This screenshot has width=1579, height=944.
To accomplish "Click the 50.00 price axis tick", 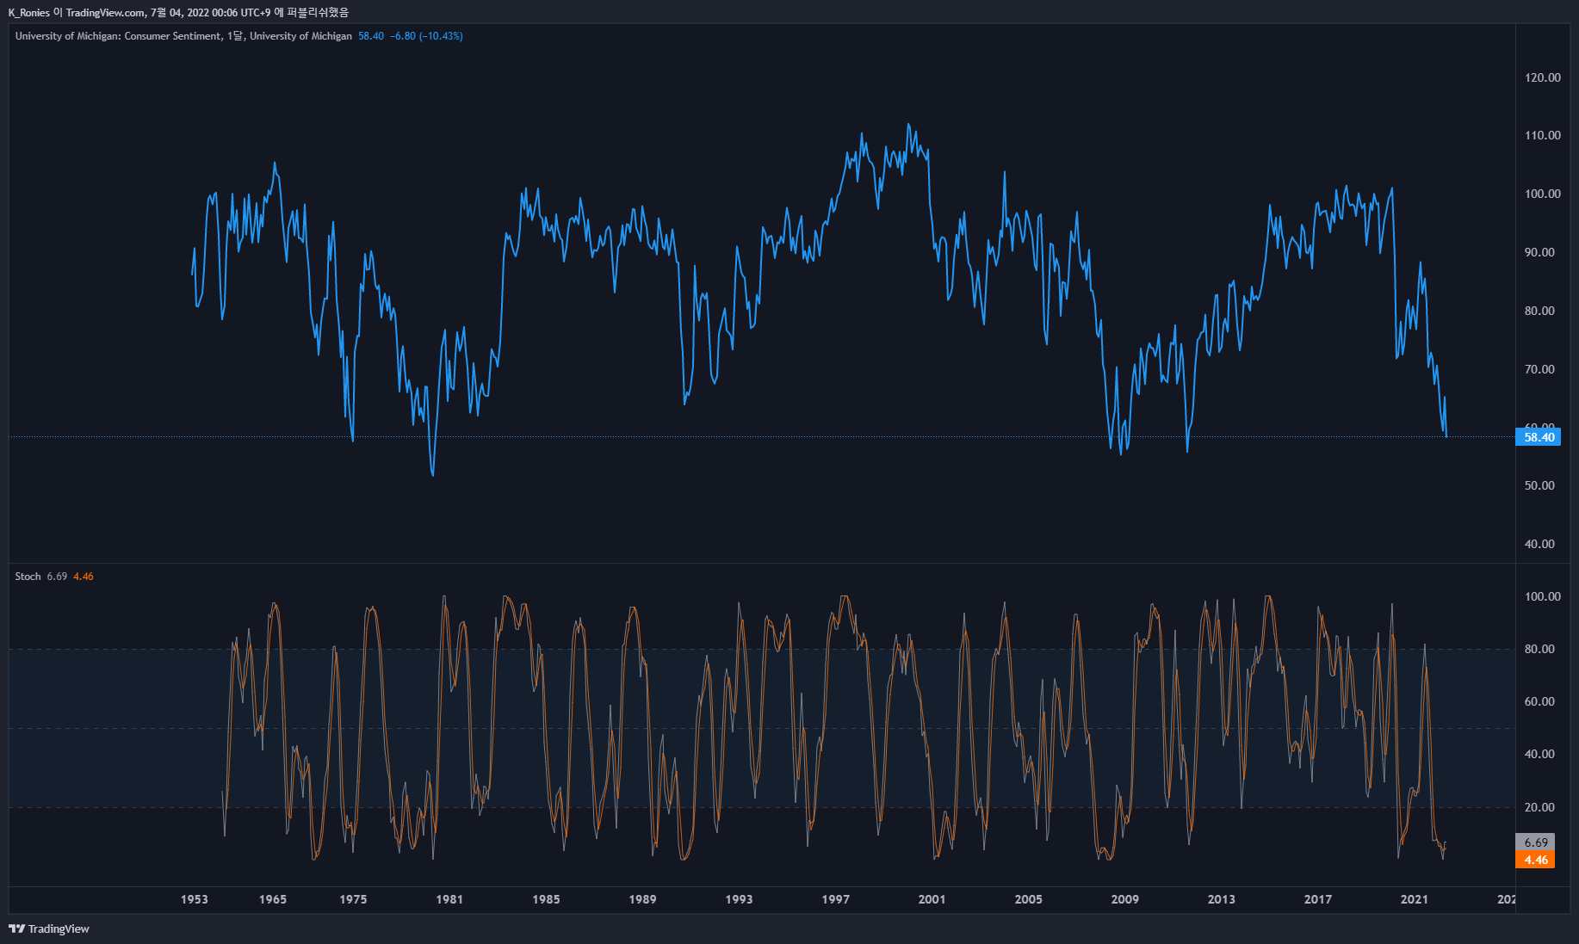I will (1539, 485).
